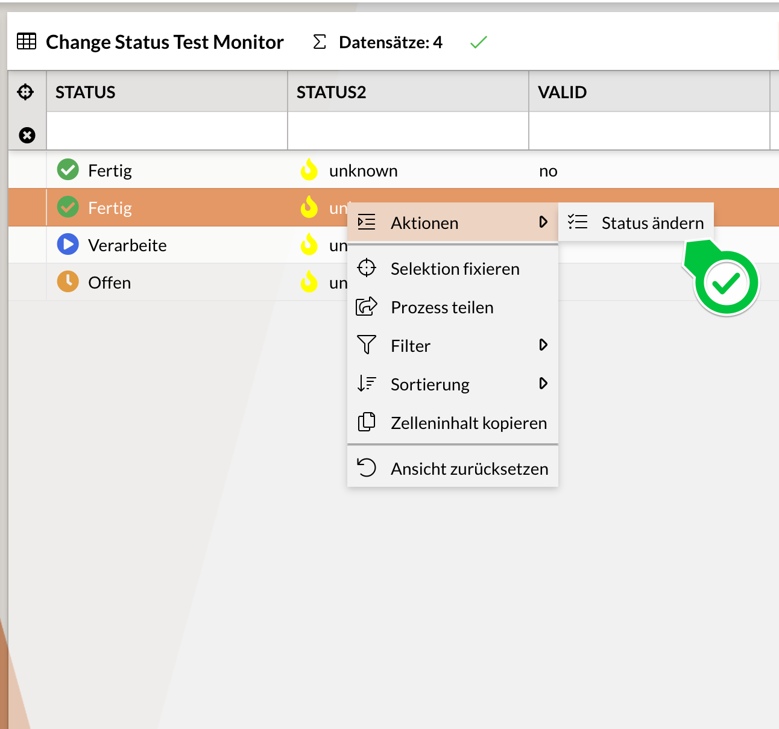Select the Offen status row
779x729 pixels.
[110, 283]
